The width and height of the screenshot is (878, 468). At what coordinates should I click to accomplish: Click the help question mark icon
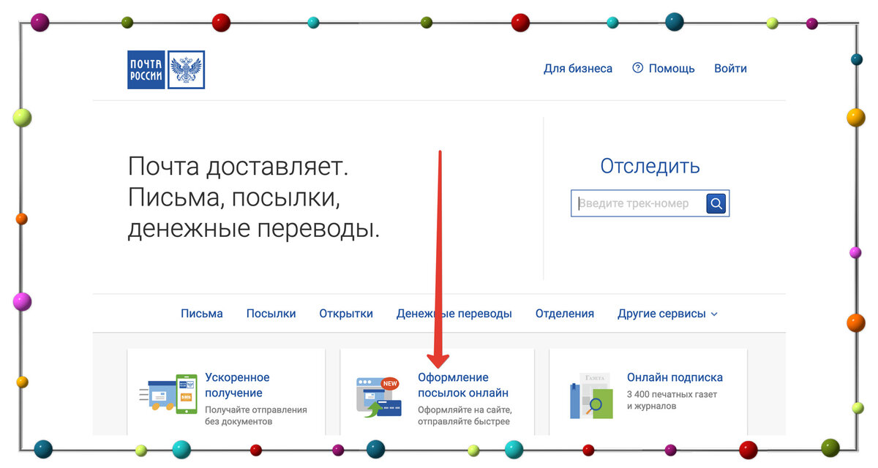[637, 68]
